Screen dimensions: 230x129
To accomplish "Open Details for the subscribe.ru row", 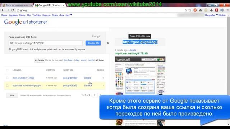I will point(87,86).
